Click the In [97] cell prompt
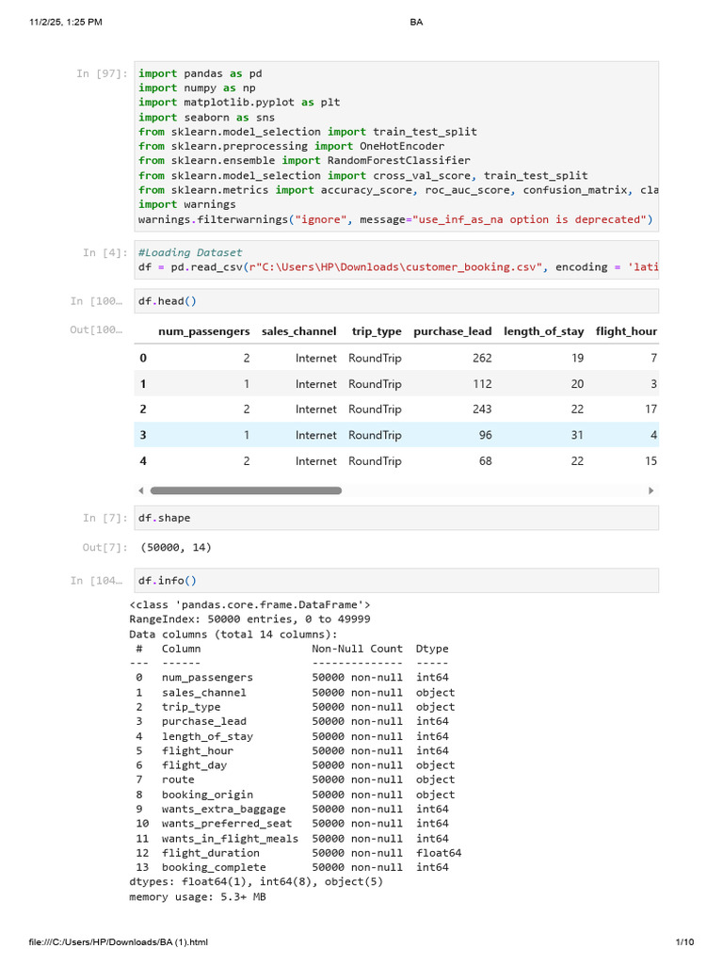This screenshot has width=723, height=964. 102,73
